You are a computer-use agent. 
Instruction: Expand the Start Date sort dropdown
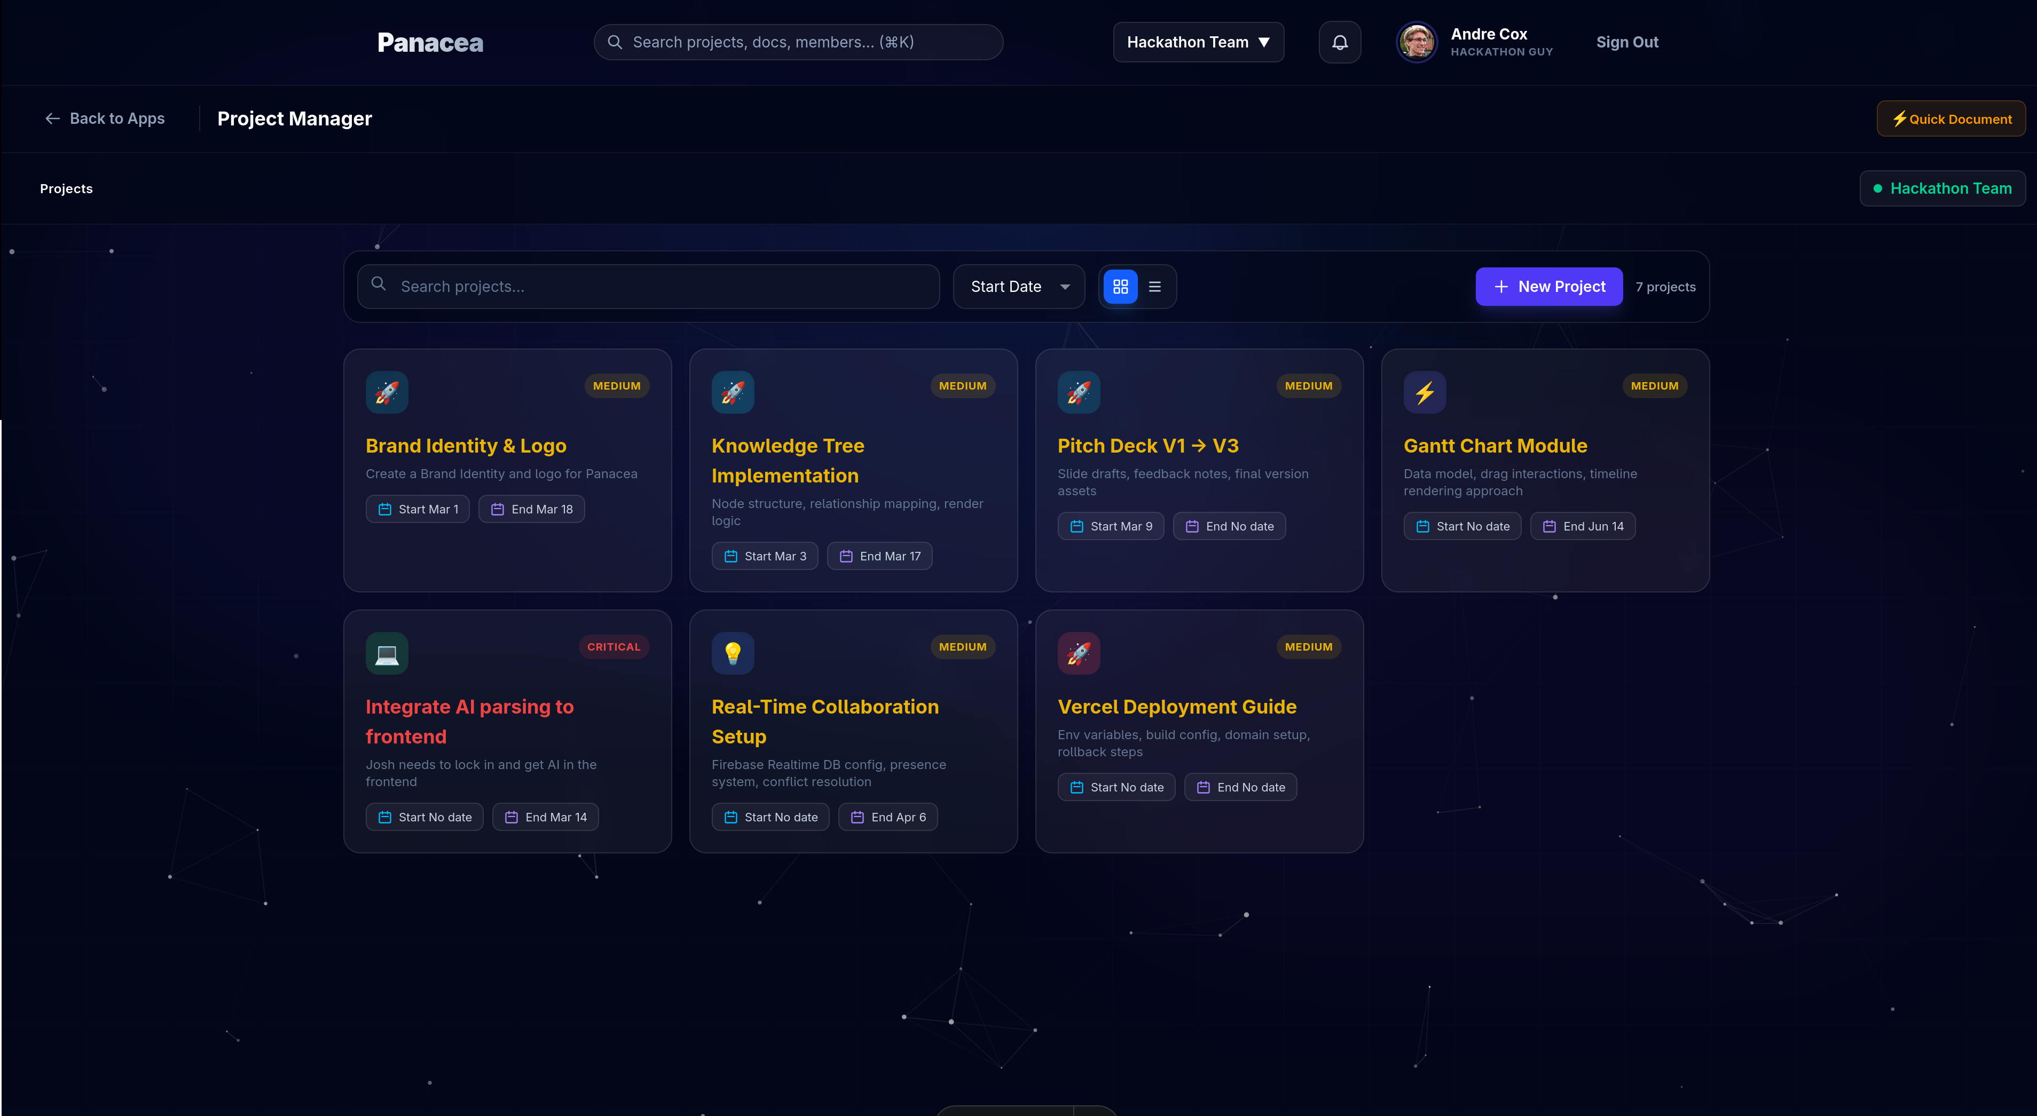[x=1019, y=287]
